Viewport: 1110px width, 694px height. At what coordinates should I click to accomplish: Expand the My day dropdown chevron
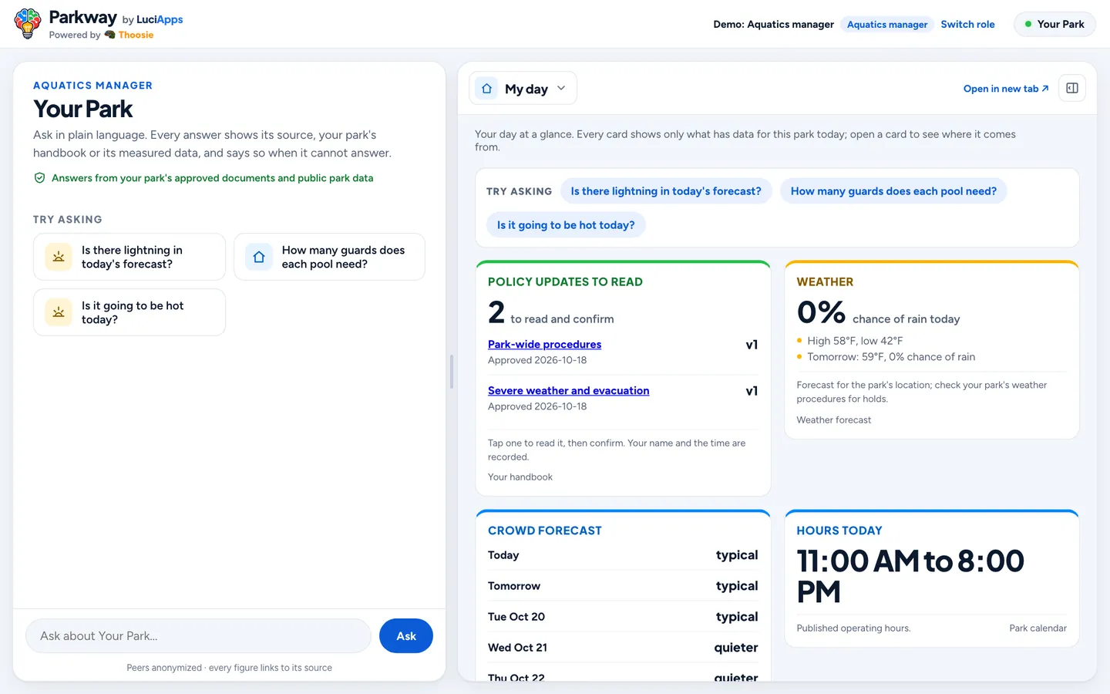[x=561, y=88]
